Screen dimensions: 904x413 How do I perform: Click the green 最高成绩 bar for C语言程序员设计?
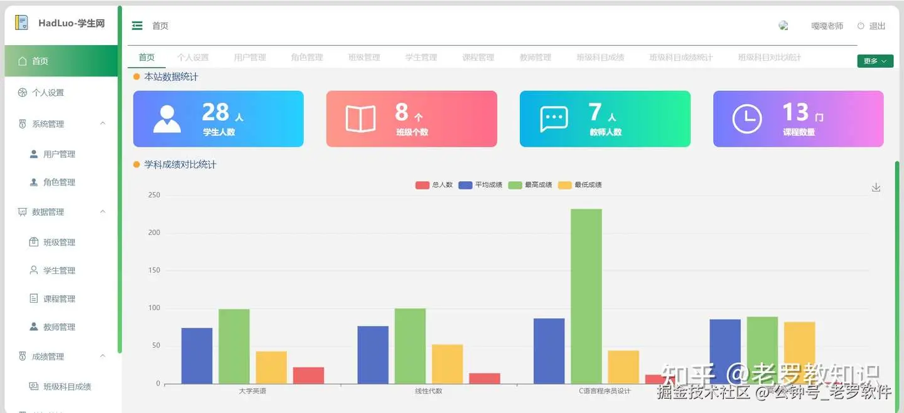(x=586, y=296)
